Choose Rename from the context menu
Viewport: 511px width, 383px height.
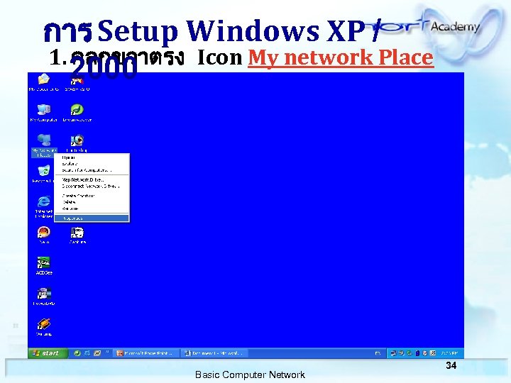click(x=92, y=209)
